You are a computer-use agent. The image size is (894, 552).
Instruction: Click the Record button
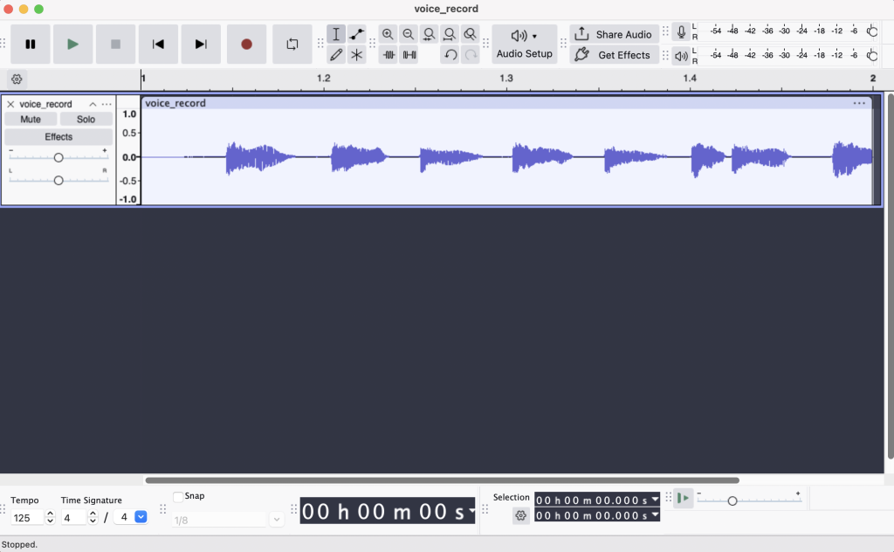[246, 44]
